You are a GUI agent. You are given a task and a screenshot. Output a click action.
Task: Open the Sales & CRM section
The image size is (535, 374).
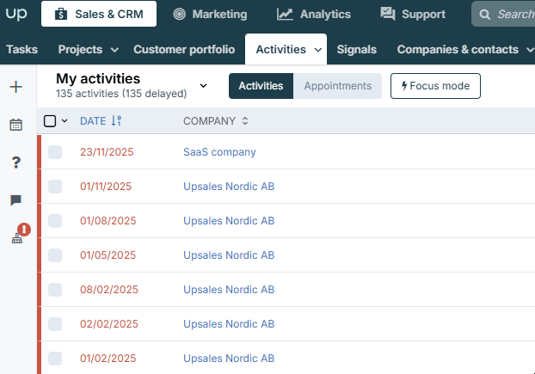click(x=99, y=14)
